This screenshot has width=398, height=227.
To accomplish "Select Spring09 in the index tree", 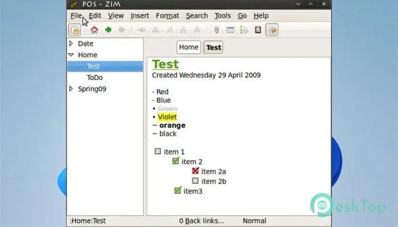I will [92, 89].
